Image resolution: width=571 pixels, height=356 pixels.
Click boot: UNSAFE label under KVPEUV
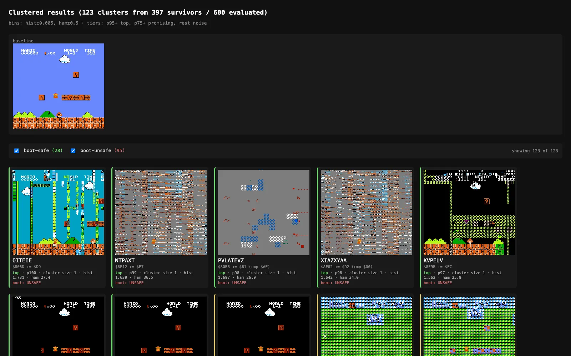pos(438,283)
